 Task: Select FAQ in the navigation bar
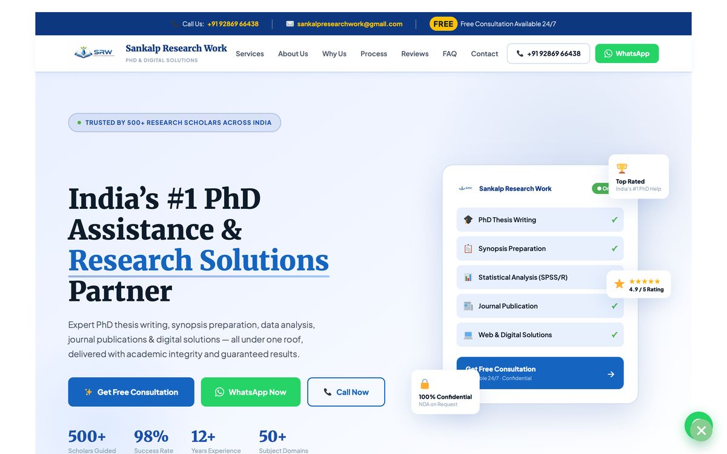tap(450, 54)
